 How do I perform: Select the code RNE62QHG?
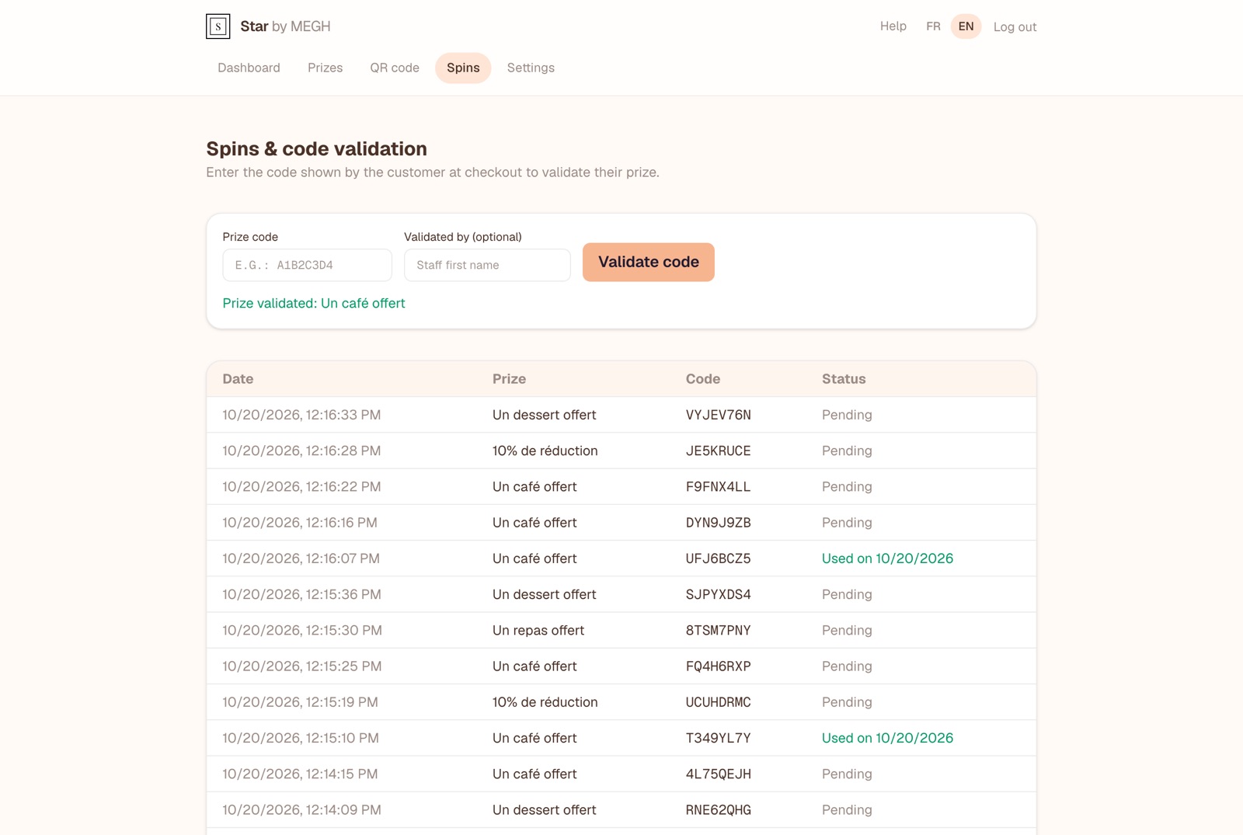719,810
